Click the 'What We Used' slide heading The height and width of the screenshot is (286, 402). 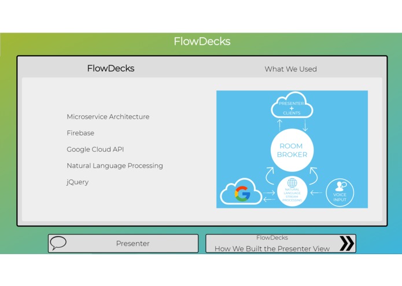pyautogui.click(x=290, y=69)
